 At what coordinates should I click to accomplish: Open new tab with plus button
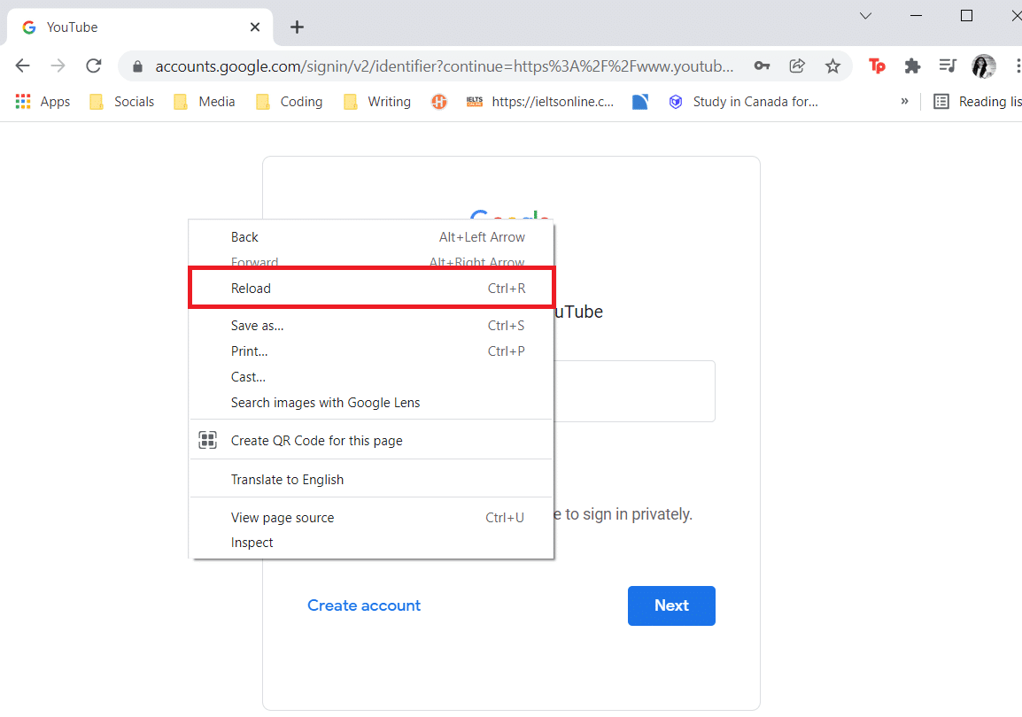coord(298,27)
